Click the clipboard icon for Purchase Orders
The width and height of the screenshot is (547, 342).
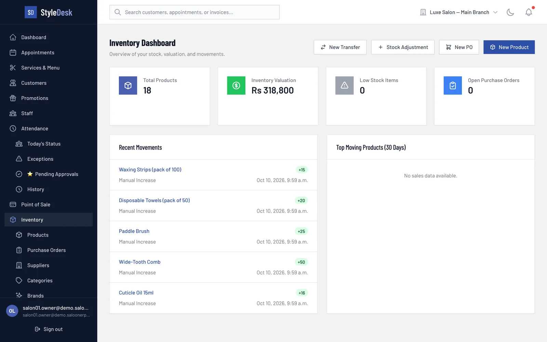pos(19,250)
